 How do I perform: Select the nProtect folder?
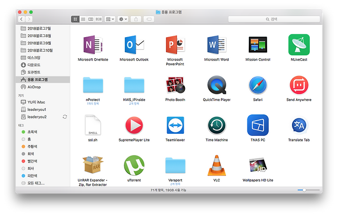tap(93, 85)
